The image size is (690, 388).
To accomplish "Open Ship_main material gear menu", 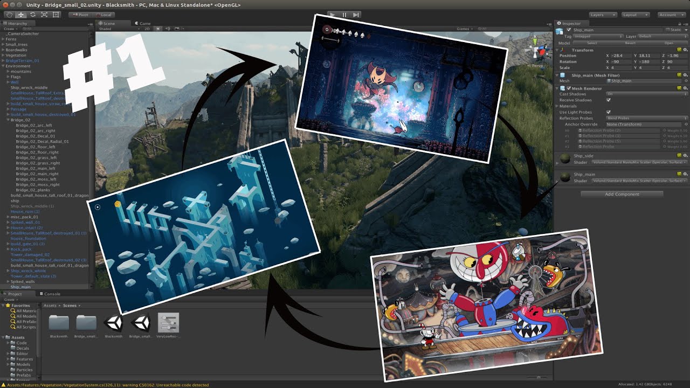I will 685,174.
